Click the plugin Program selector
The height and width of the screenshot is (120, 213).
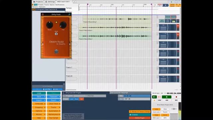(84, 96)
